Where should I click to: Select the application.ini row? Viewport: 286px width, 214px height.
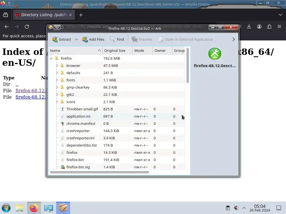tap(117, 116)
